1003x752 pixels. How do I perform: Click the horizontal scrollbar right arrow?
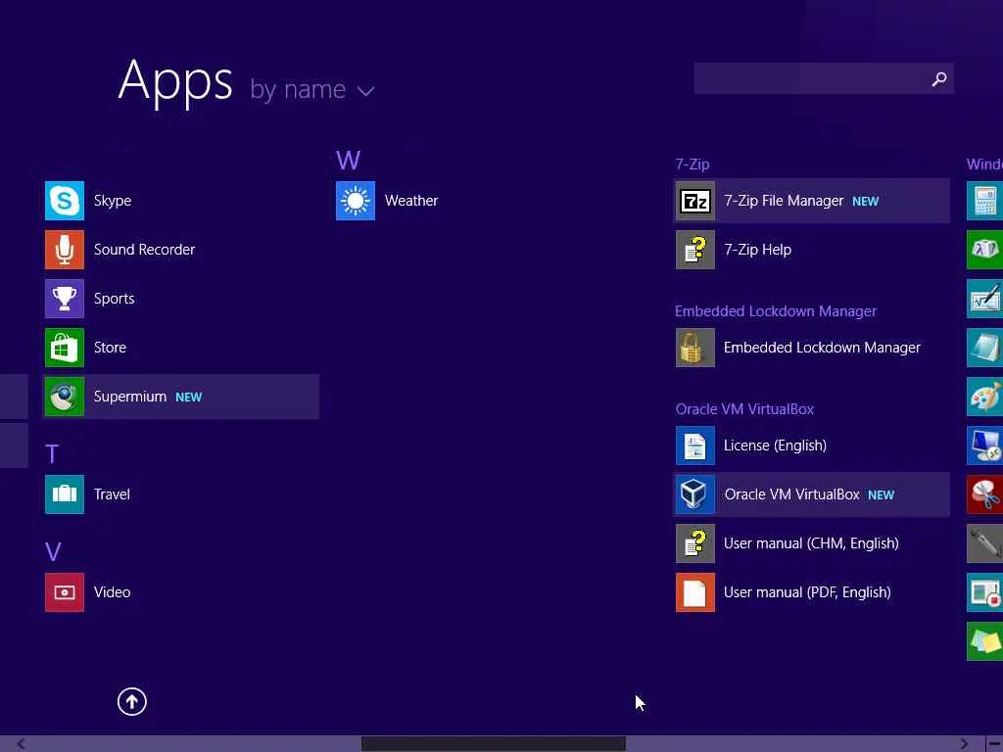click(x=964, y=744)
